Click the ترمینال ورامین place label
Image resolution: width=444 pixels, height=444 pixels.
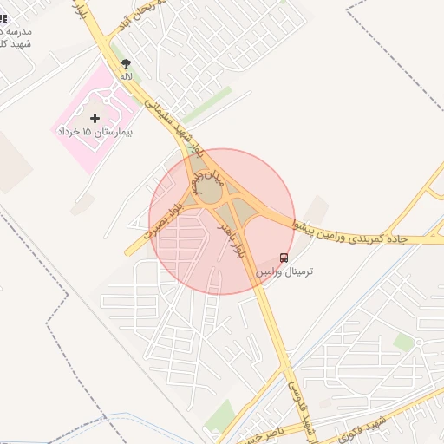[284, 272]
